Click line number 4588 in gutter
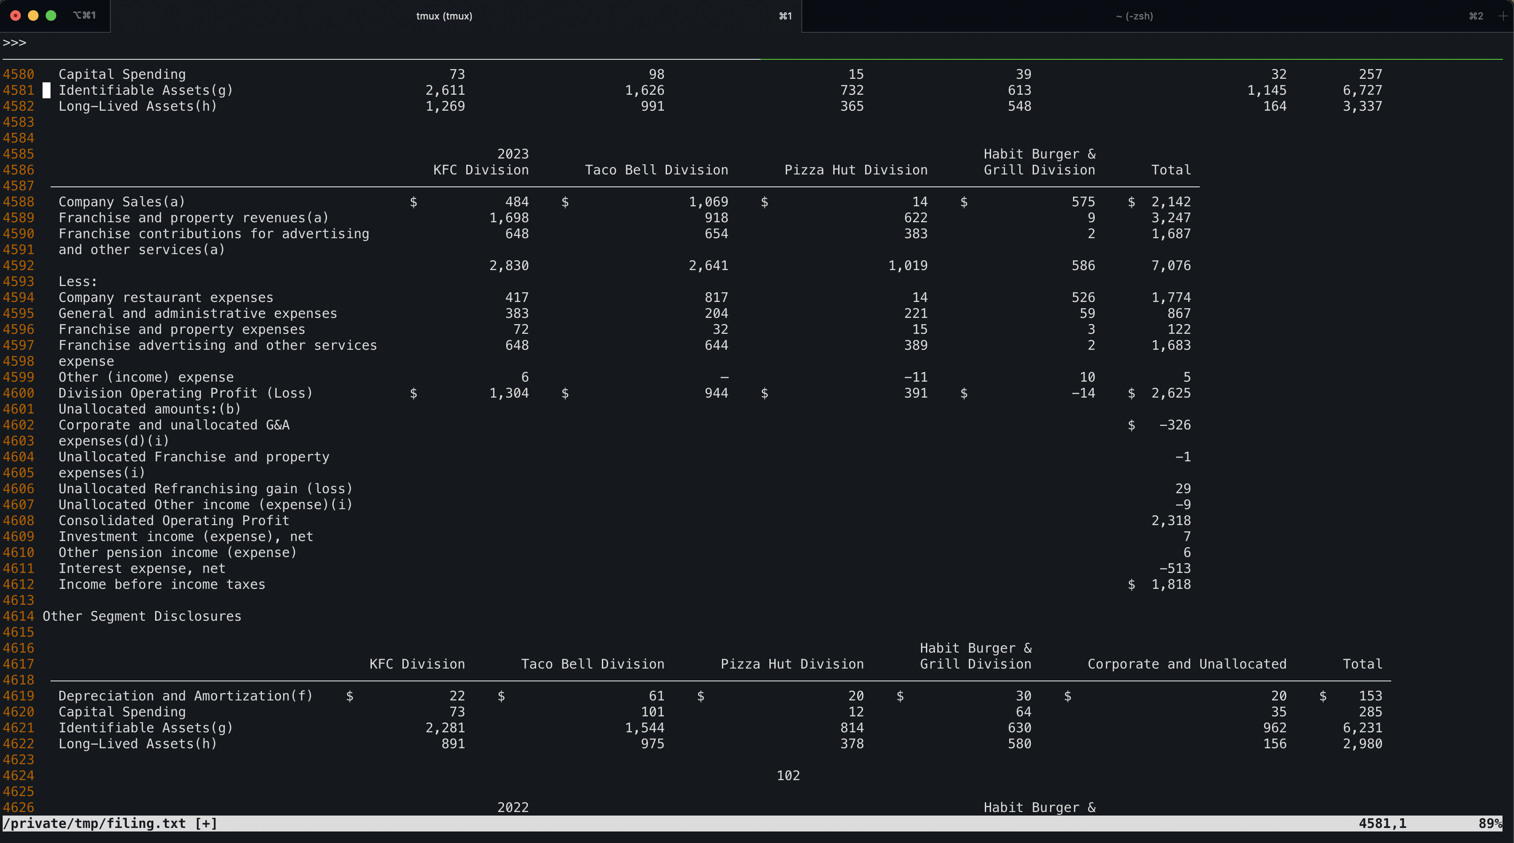The height and width of the screenshot is (843, 1514). [x=18, y=202]
